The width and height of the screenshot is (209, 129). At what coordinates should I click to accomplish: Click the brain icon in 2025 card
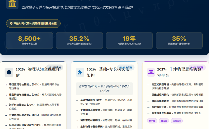tap(9, 72)
